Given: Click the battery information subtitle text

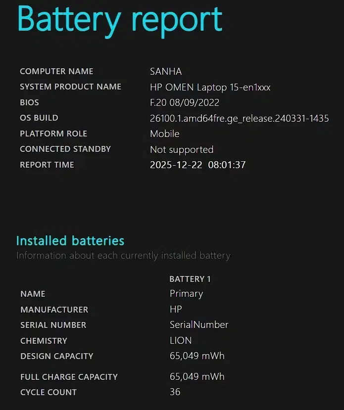Looking at the screenshot, I should tap(123, 256).
